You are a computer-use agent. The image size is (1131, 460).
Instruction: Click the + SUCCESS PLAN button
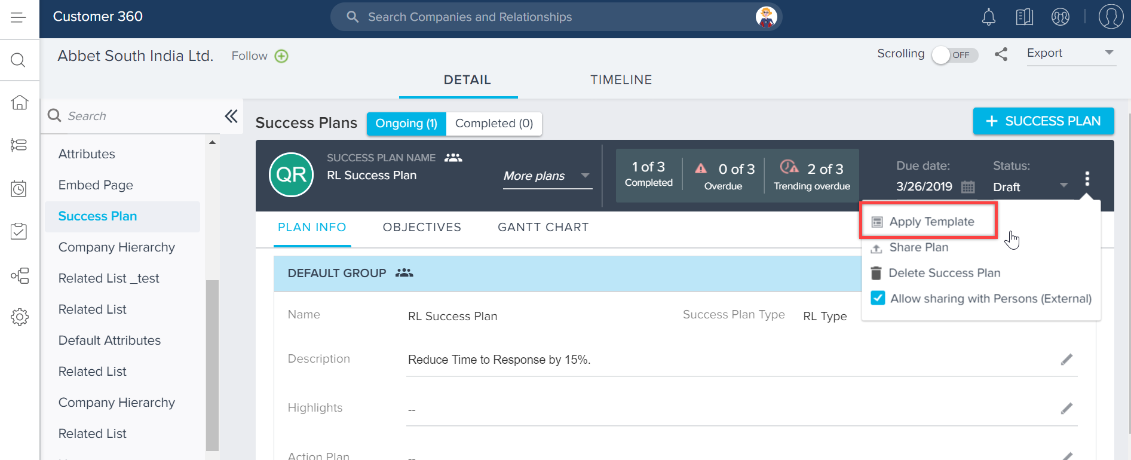pyautogui.click(x=1043, y=121)
